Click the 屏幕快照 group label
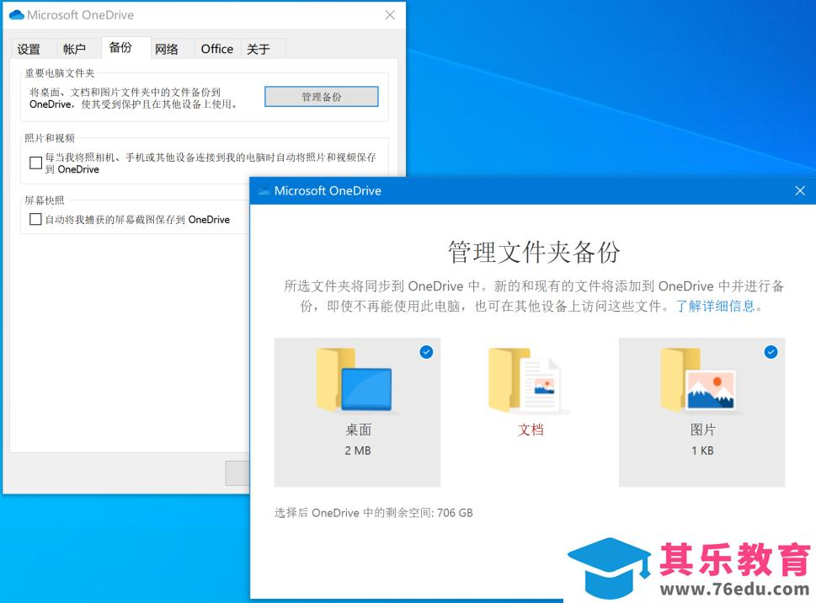816x603 pixels. [45, 200]
